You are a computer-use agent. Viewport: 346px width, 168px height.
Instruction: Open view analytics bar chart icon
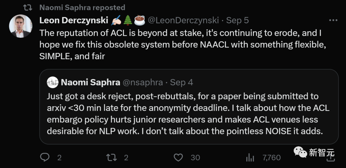(x=250, y=157)
